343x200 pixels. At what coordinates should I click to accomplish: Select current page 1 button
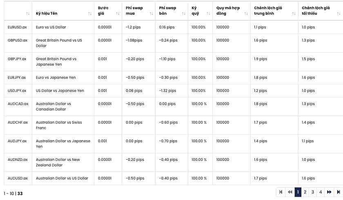(298, 192)
